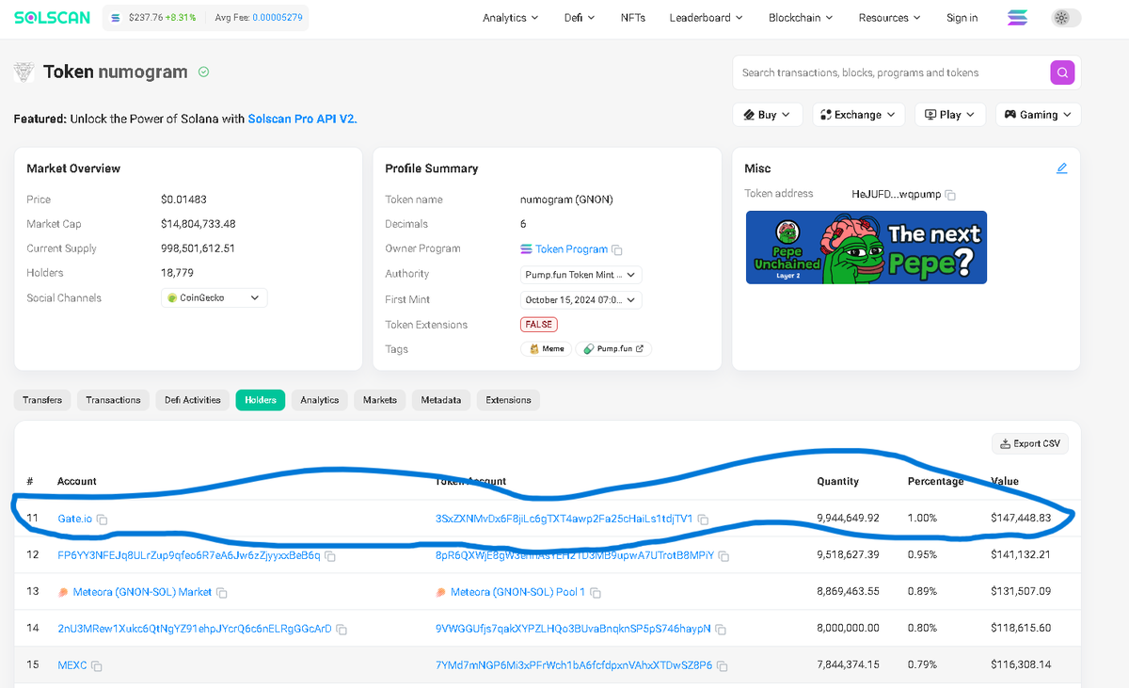Screen dimensions: 1129x688
Task: Open account 2nU3MRew1Xukc6QtNgYZ91ehpJYcrQ6c6nELRgGGcArD
Action: (195, 629)
